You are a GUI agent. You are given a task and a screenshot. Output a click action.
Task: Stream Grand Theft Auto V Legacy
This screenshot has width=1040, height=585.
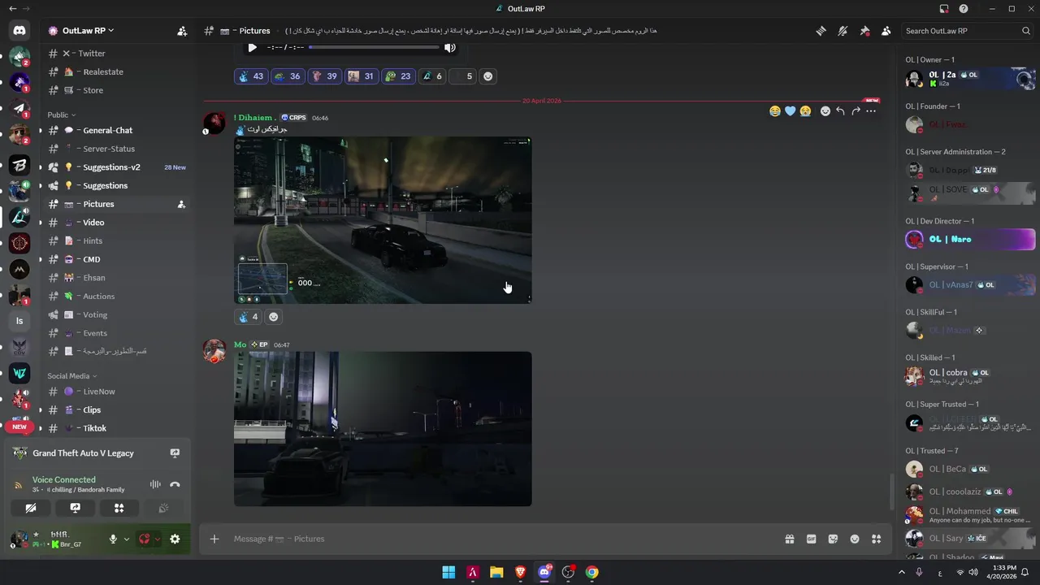175,453
